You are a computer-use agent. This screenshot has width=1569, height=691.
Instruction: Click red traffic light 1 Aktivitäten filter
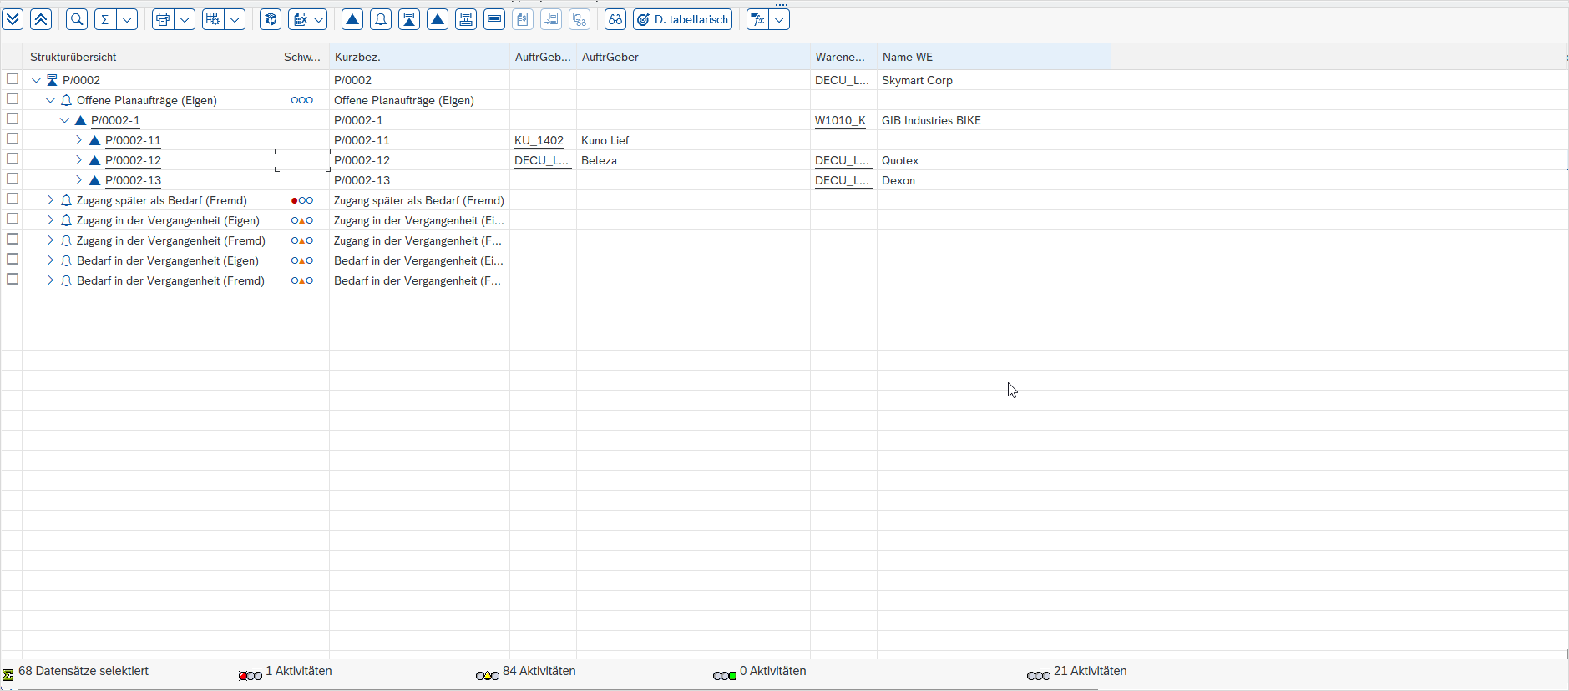(x=251, y=674)
